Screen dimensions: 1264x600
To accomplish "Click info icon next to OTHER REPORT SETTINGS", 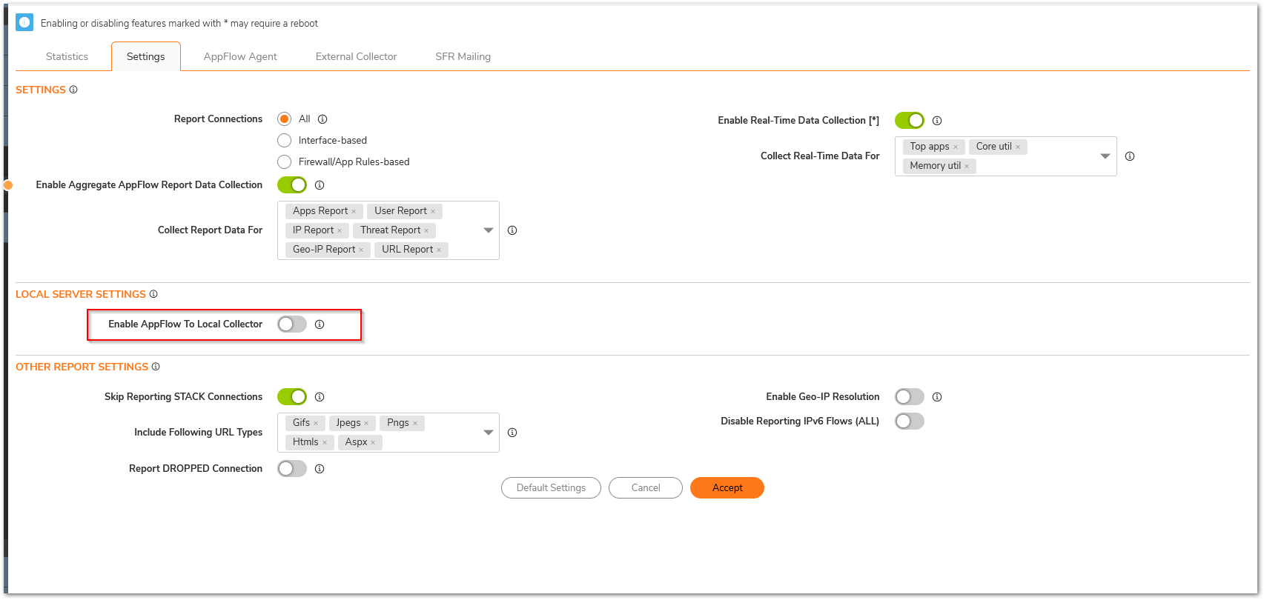I will pyautogui.click(x=156, y=367).
